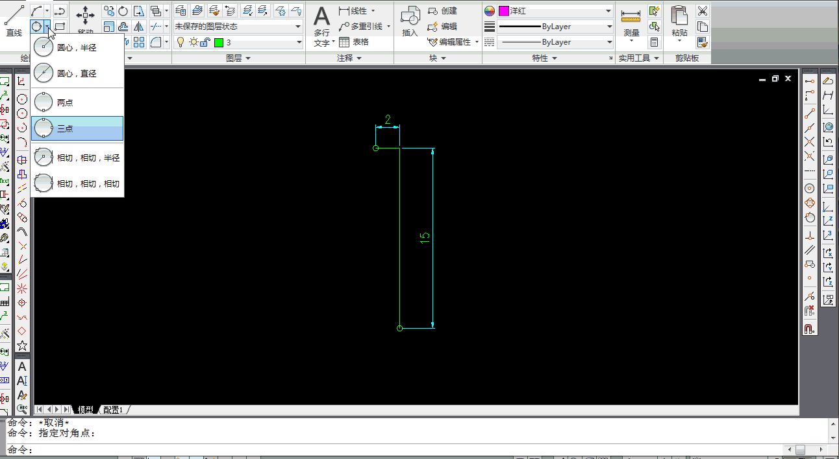Screen dimensions: 839x459
Task: Click the rectangle tool in draw panel
Action: [60, 27]
